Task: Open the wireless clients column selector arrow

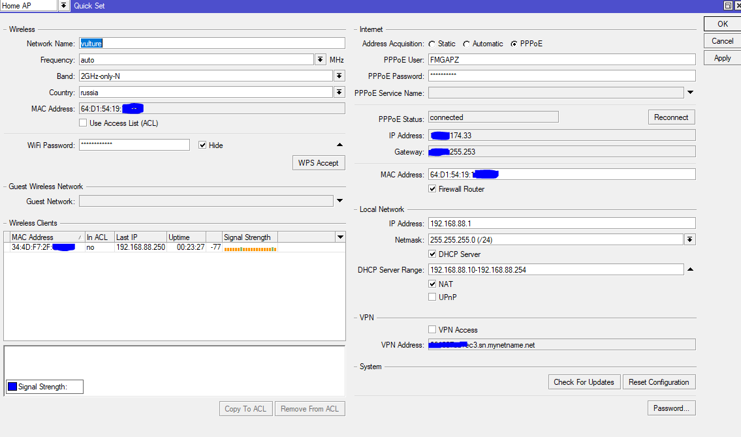Action: (x=339, y=237)
